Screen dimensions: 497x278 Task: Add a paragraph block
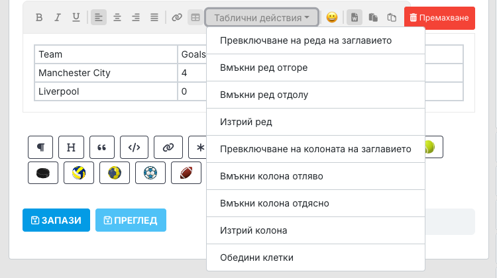[40, 147]
